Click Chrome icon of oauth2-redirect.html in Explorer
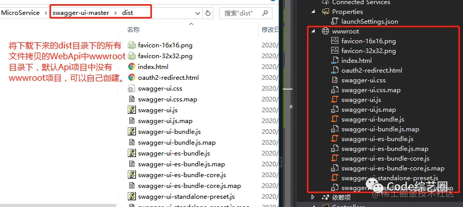Image resolution: width=463 pixels, height=207 pixels. tap(132, 78)
